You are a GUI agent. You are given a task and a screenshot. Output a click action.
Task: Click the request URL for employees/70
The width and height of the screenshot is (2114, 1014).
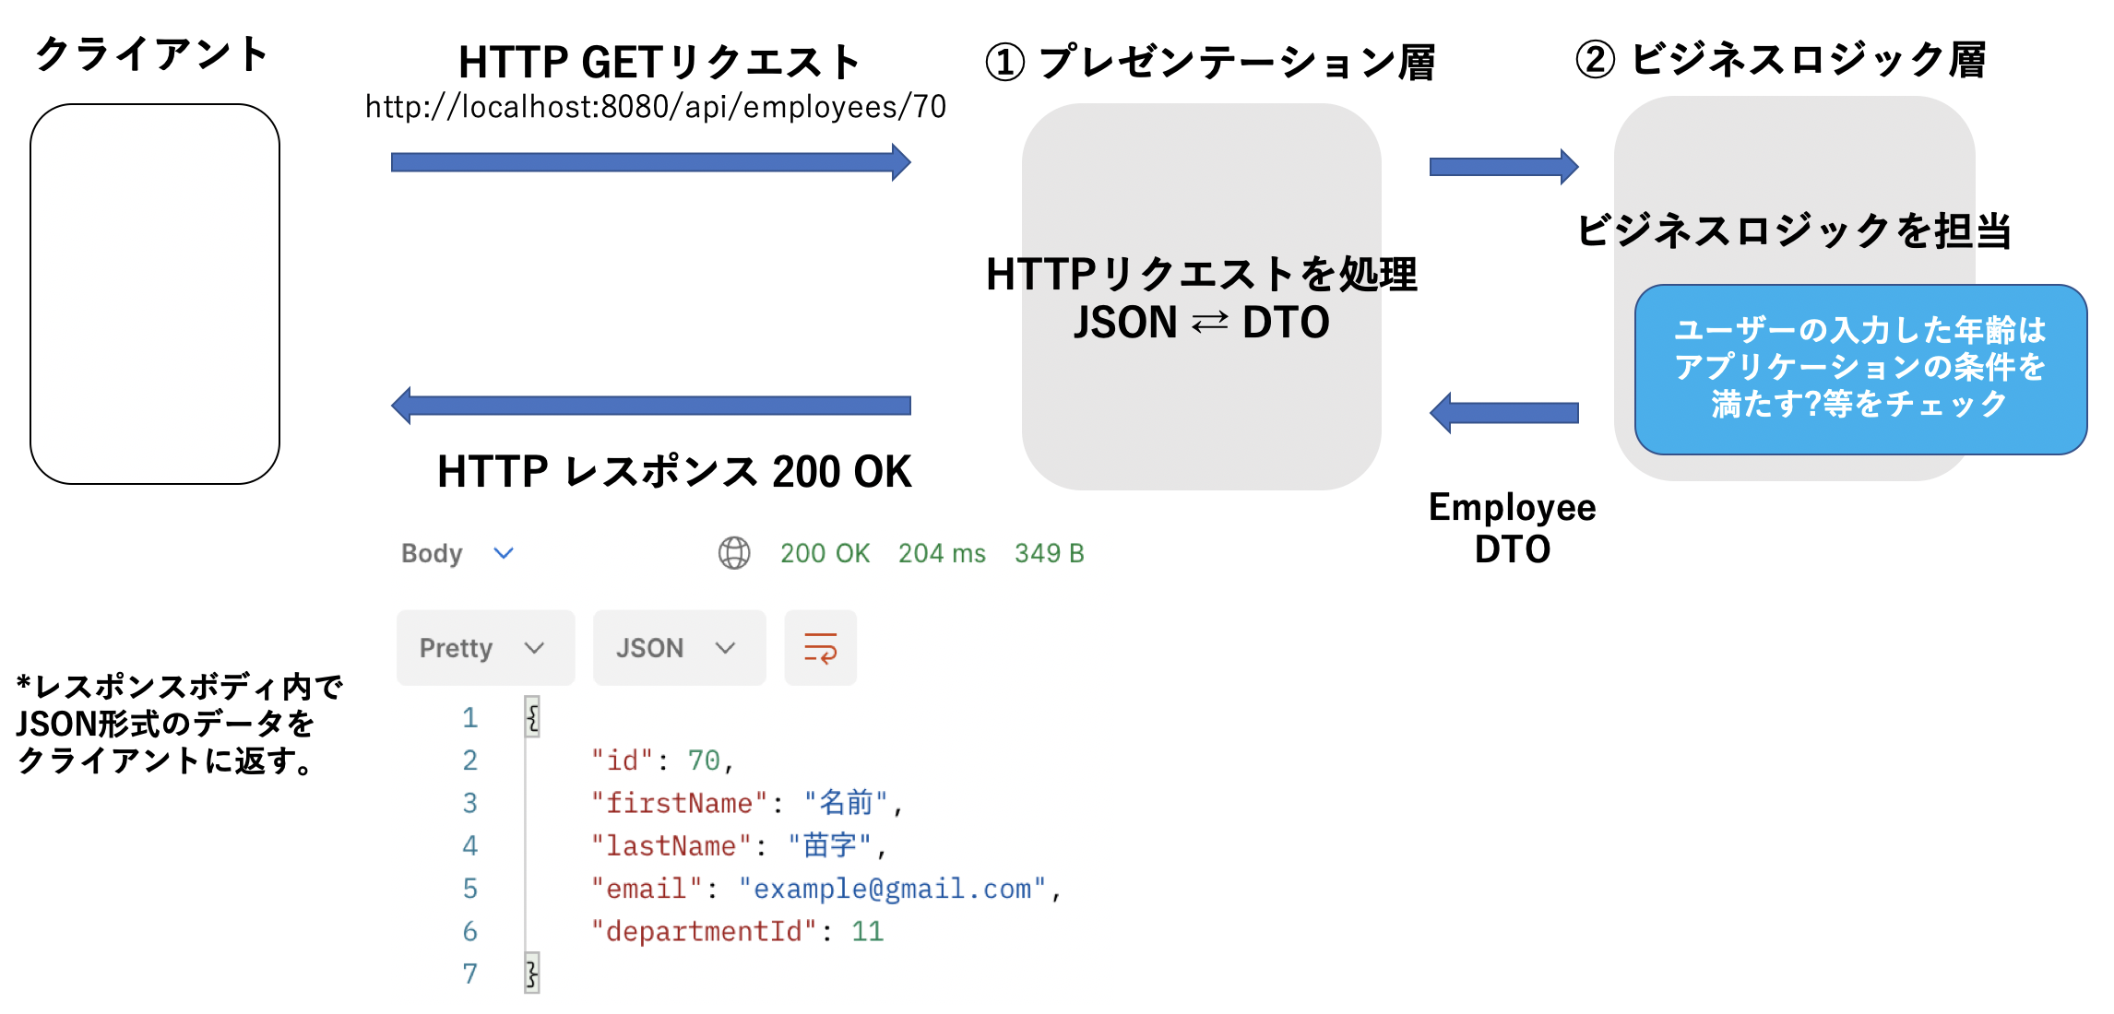tap(657, 106)
